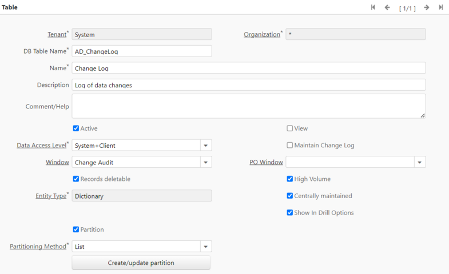The height and width of the screenshot is (274, 449).
Task: Toggle Show In Drill Options checkbox
Action: pos(290,213)
